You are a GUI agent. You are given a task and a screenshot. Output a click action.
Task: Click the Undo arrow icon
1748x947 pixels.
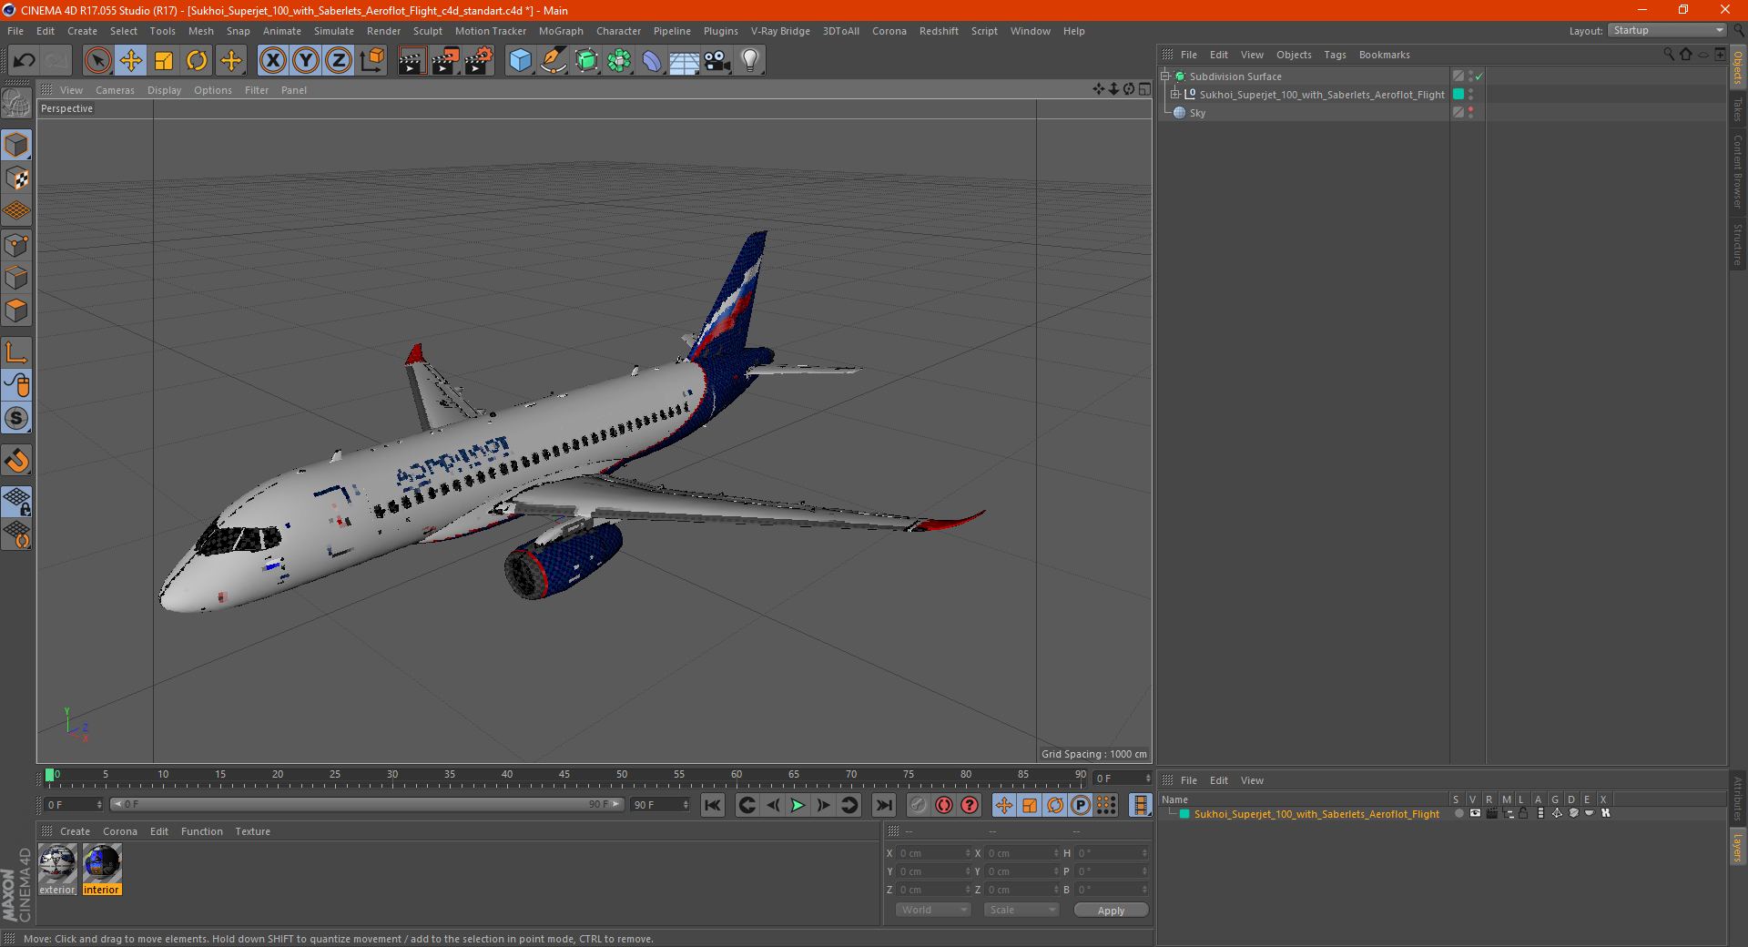pyautogui.click(x=25, y=61)
